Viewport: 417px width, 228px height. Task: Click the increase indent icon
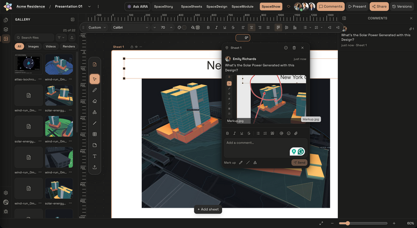(x=338, y=28)
